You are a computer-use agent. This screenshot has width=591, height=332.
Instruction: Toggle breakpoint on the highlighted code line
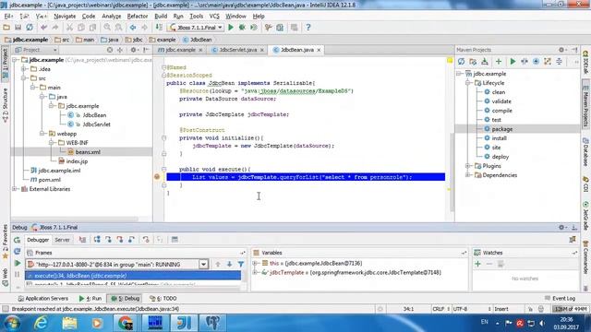click(157, 177)
